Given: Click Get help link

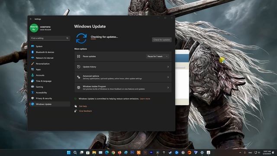Looking at the screenshot, I should (x=83, y=106).
